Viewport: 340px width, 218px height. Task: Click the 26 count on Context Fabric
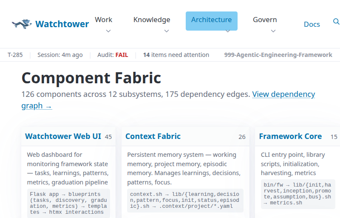point(242,137)
